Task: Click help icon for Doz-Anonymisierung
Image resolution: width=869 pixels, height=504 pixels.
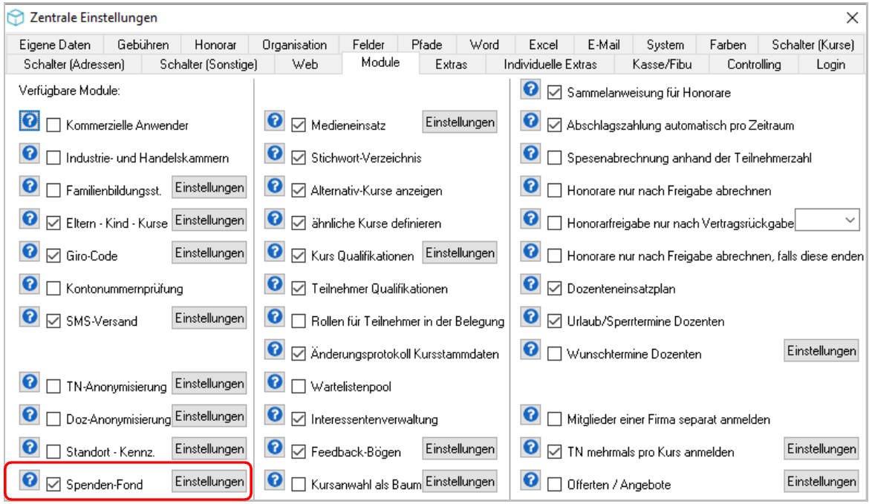Action: click(30, 415)
